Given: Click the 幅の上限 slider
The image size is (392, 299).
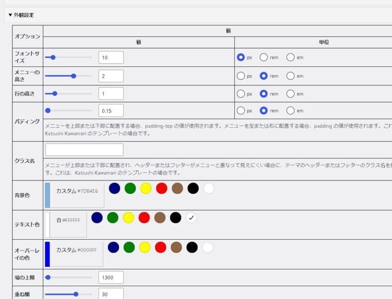Looking at the screenshot, I should [68, 277].
